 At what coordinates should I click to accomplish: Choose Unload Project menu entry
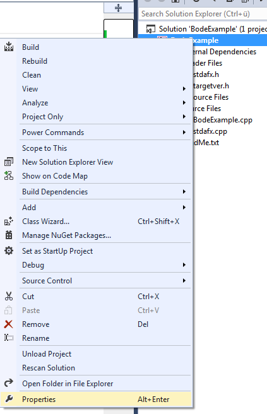[47, 354]
